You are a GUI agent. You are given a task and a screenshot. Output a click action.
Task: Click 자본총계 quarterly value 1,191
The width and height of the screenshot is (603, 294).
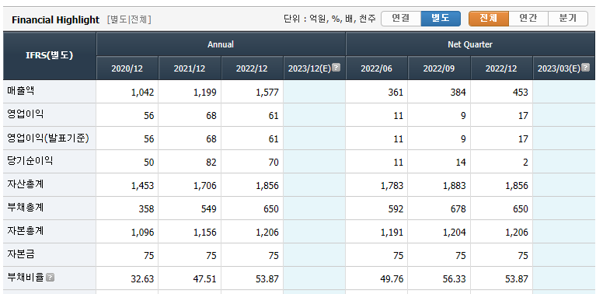[x=392, y=233]
